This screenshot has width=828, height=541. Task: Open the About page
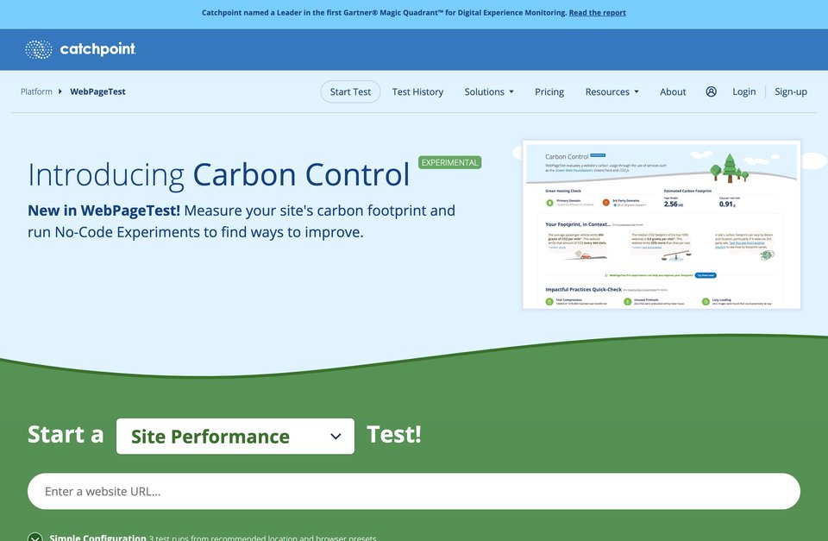(x=673, y=91)
